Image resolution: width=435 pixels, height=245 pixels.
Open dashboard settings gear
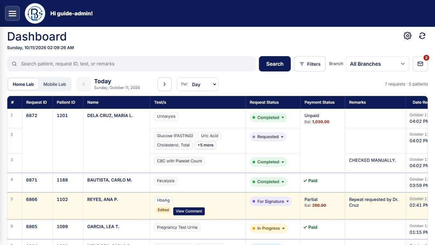pyautogui.click(x=408, y=36)
